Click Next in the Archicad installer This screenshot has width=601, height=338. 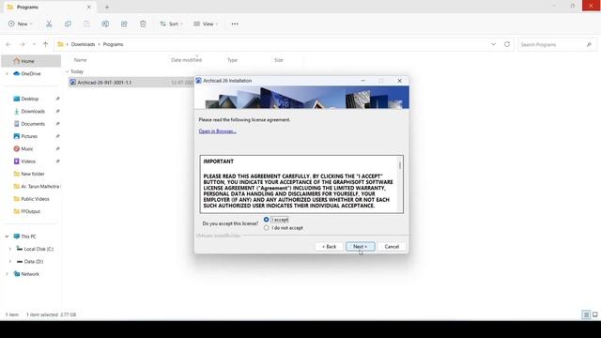pyautogui.click(x=361, y=246)
